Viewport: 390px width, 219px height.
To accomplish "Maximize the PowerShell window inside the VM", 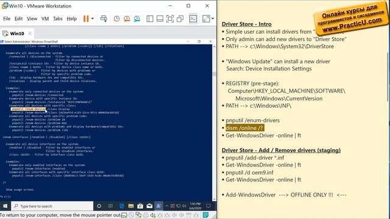I will (x=199, y=41).
